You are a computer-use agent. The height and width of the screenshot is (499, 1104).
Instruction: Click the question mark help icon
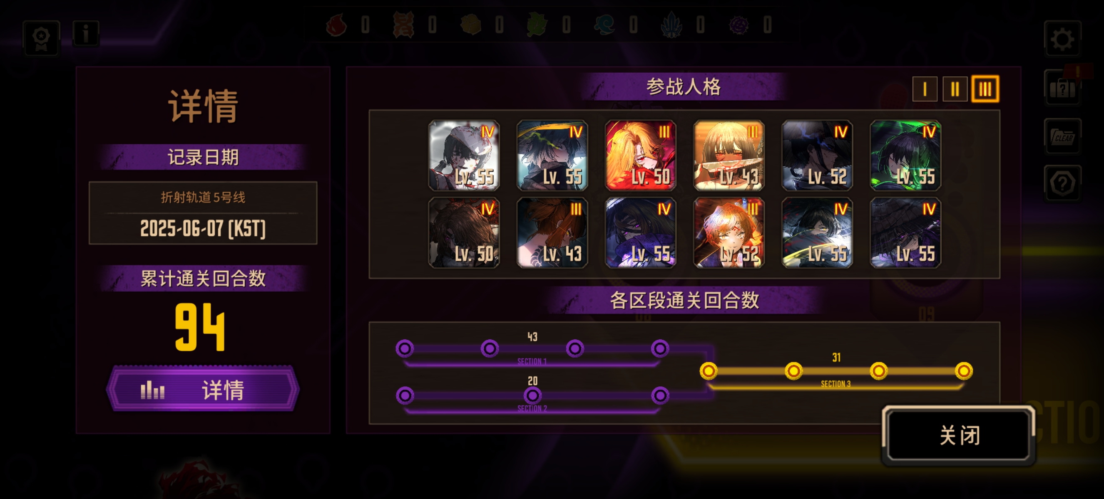1062,183
